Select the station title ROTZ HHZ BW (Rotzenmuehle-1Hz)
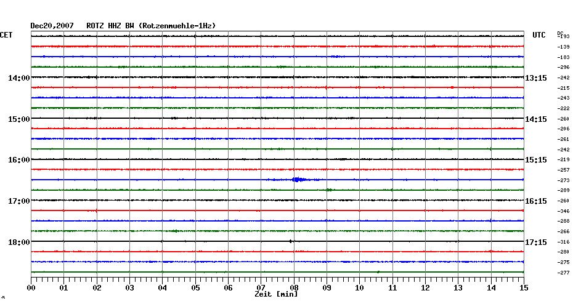Viewport: 573px width, 304px height. 151,26
